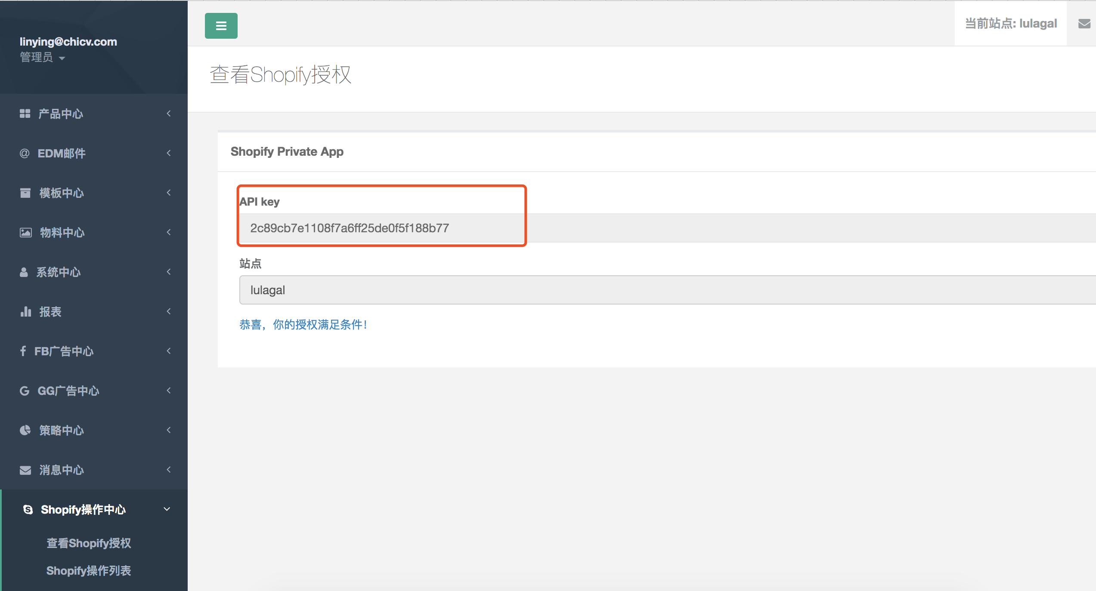Screen dimensions: 1096x591
Task: Toggle the green hamburger sidebar button
Action: (221, 26)
